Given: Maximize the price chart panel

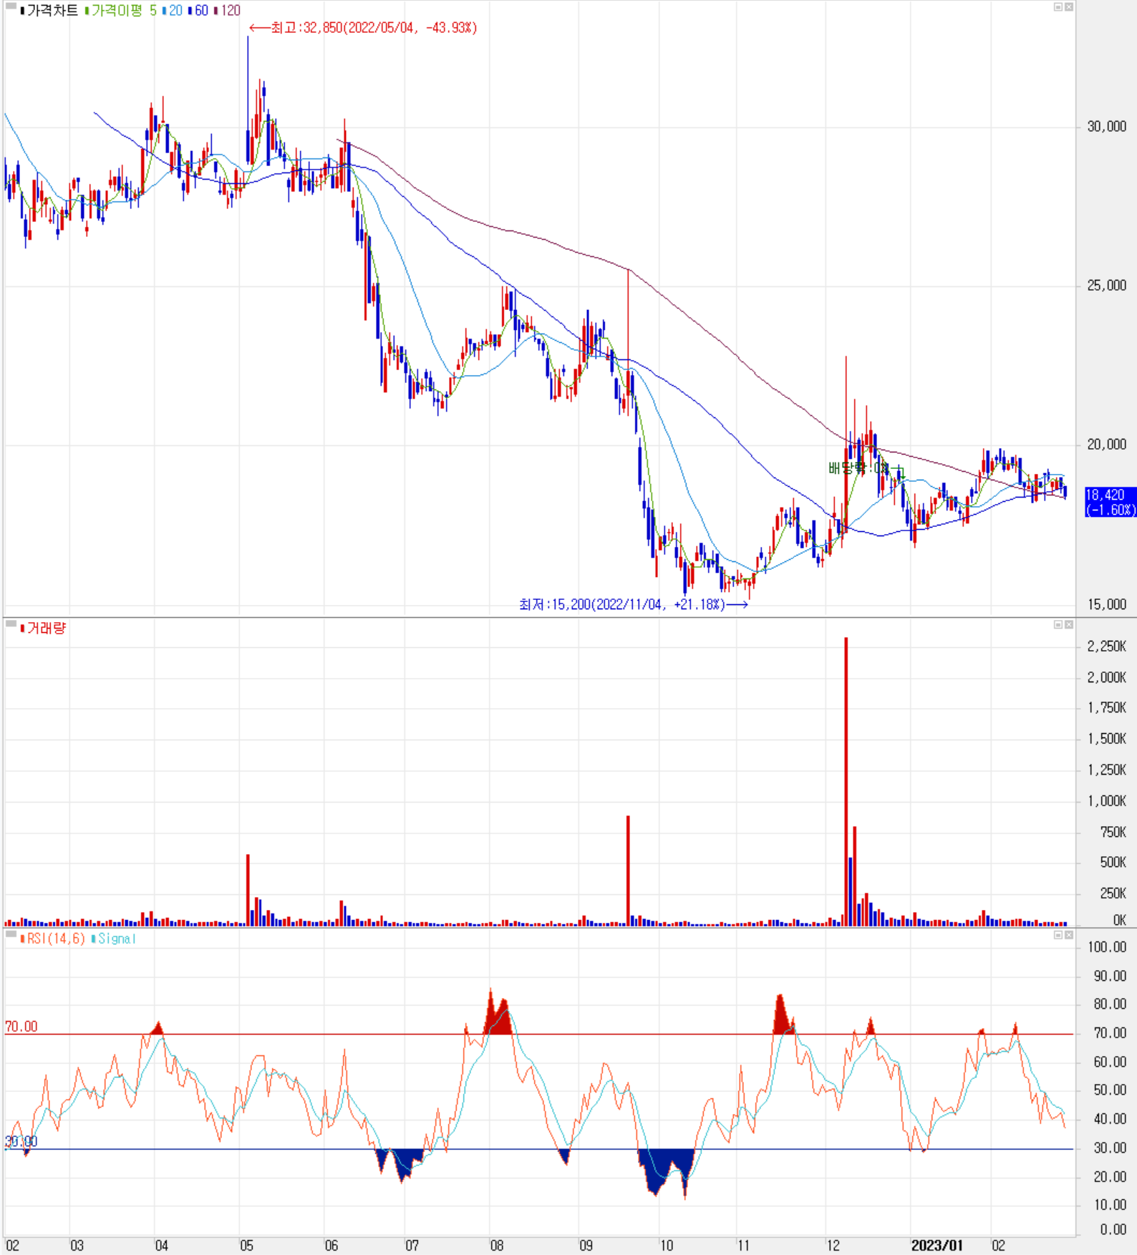Looking at the screenshot, I should pyautogui.click(x=1058, y=7).
